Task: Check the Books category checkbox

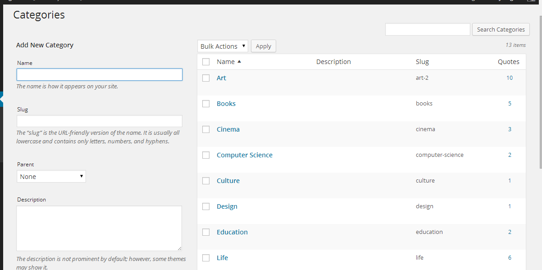Action: pyautogui.click(x=206, y=104)
